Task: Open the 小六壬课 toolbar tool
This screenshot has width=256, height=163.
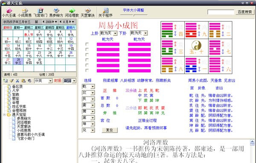Action: (9, 12)
